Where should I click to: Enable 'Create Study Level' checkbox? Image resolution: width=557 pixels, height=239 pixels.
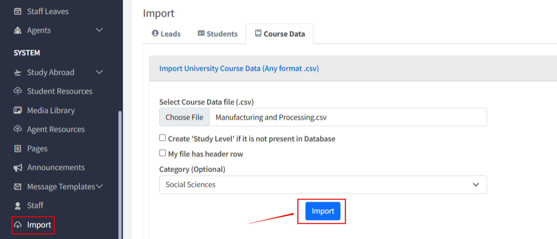tap(163, 138)
